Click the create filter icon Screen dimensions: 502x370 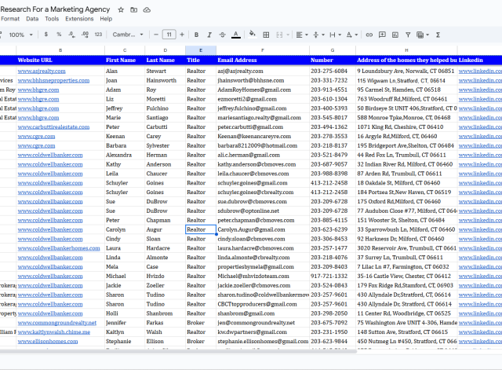(x=408, y=35)
